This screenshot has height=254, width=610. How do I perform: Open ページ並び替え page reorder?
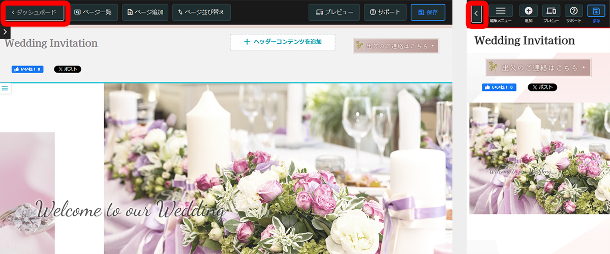[x=202, y=12]
